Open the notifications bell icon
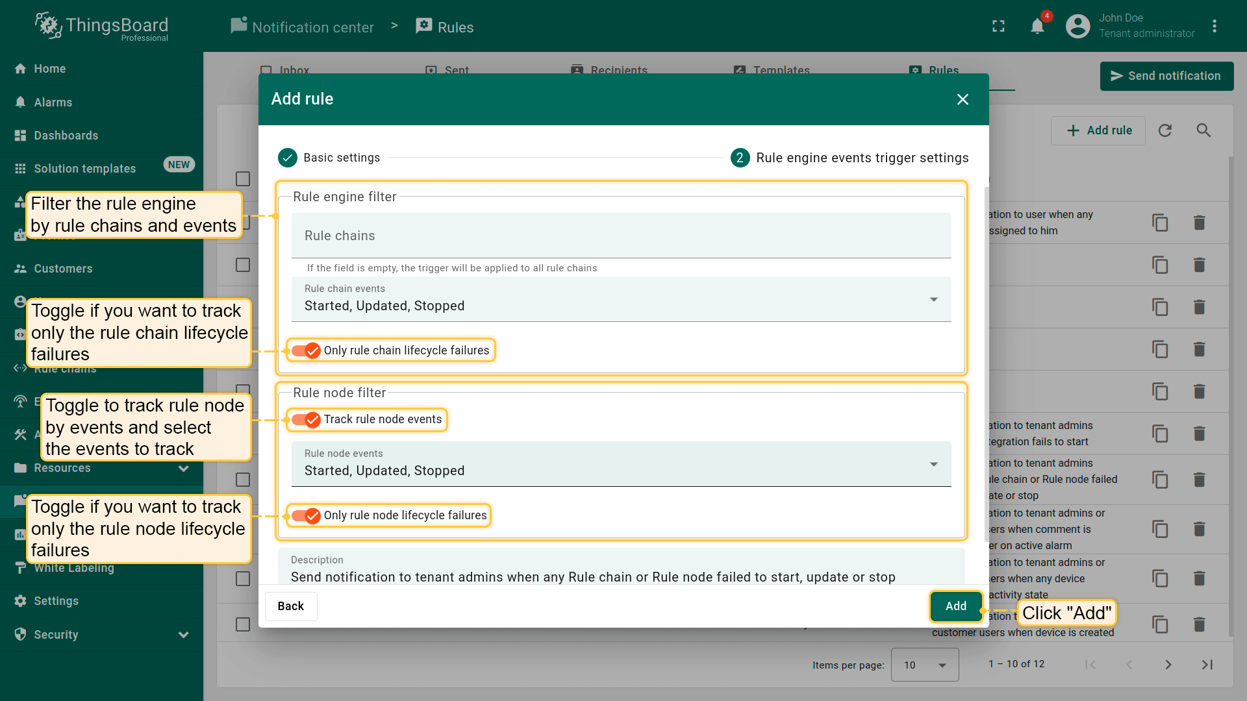The width and height of the screenshot is (1247, 701). (x=1037, y=27)
